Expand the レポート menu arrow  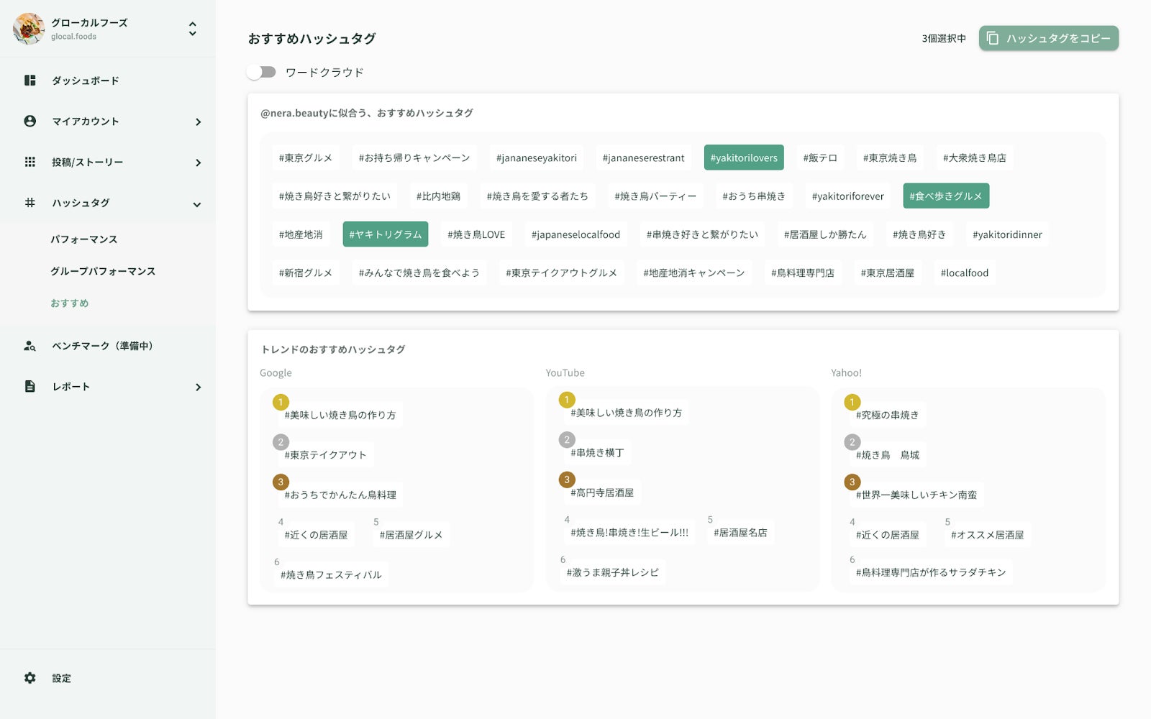(x=198, y=388)
